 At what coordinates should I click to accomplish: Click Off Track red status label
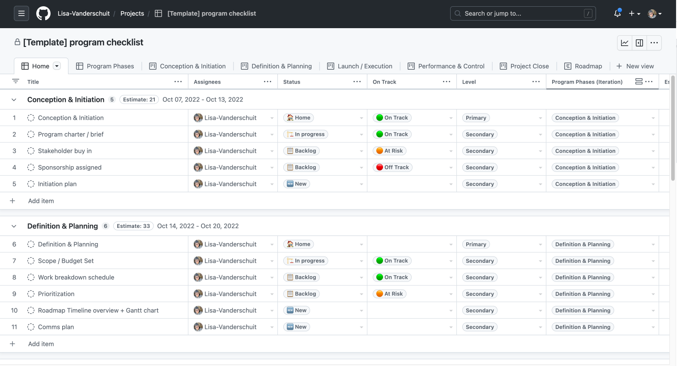pyautogui.click(x=392, y=167)
